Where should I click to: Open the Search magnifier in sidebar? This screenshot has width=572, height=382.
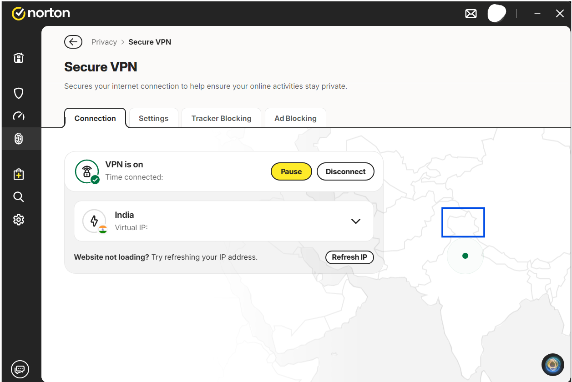[19, 197]
